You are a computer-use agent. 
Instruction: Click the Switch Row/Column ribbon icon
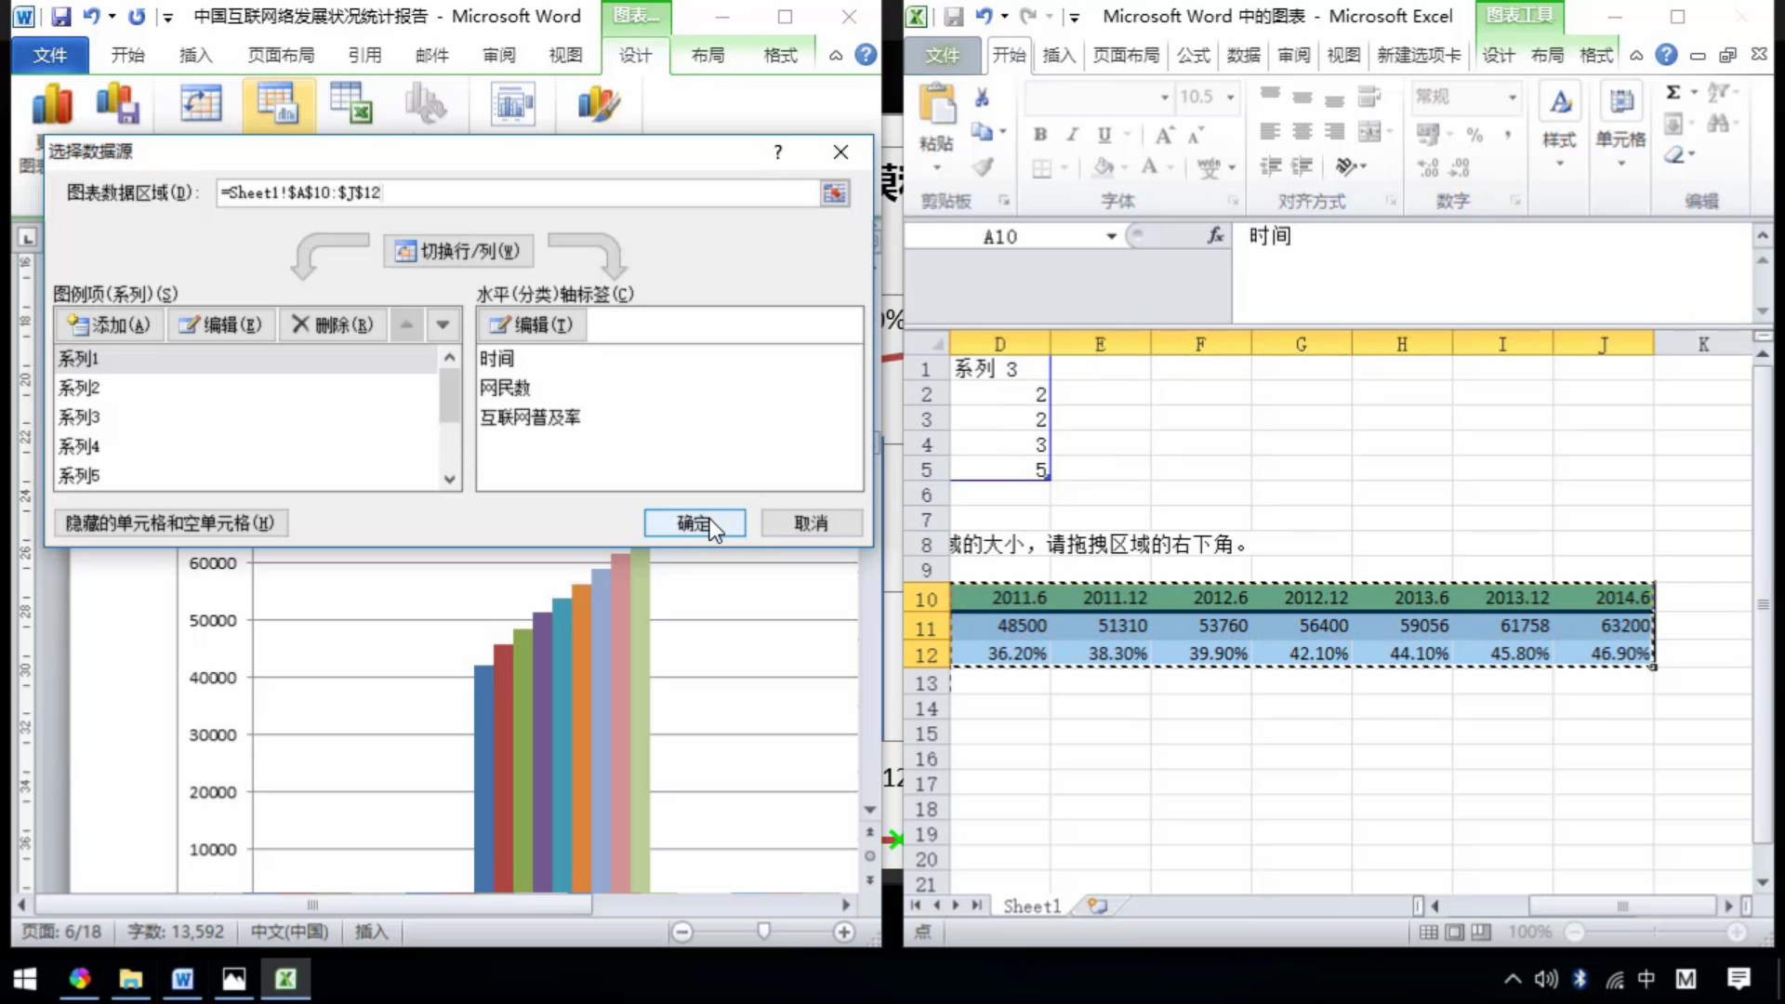coord(201,105)
